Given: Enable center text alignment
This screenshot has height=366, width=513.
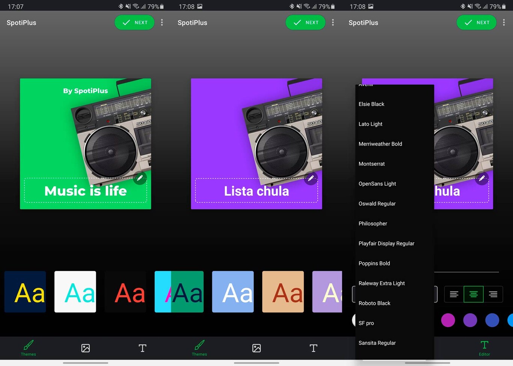Looking at the screenshot, I should (x=474, y=294).
